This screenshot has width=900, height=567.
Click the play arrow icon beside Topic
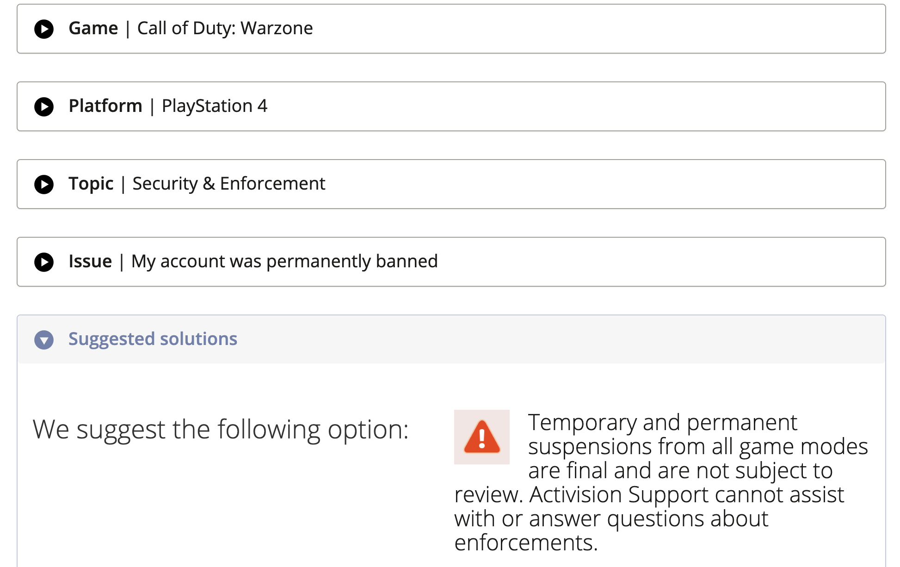click(x=44, y=185)
